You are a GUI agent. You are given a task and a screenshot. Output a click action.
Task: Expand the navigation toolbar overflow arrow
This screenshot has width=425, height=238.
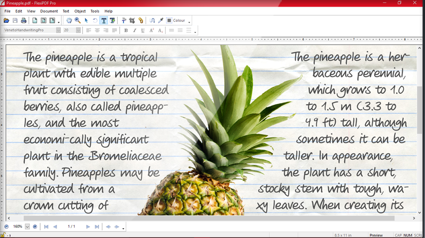123,228
